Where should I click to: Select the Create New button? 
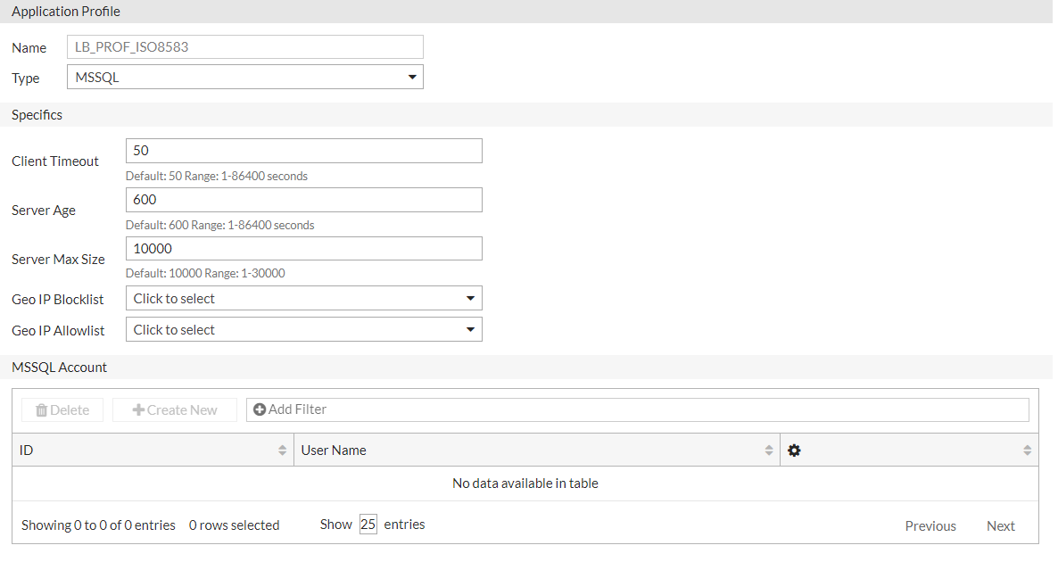click(175, 409)
